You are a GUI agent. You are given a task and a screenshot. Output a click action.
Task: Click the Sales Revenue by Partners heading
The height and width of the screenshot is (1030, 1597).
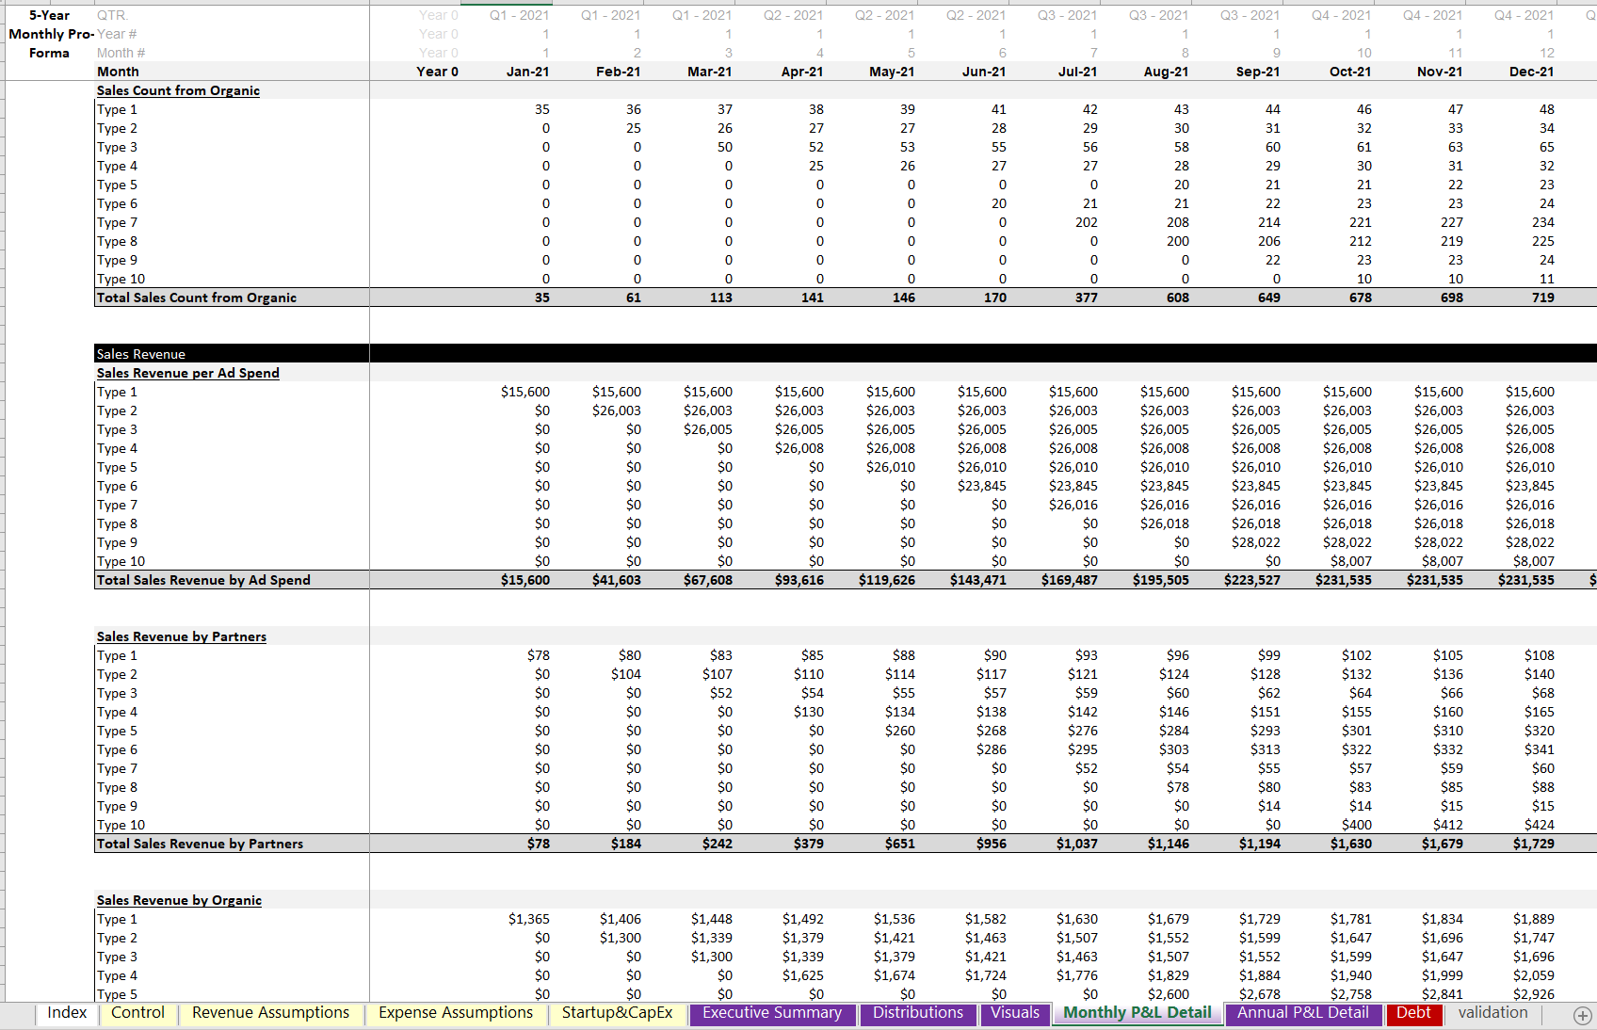181,636
